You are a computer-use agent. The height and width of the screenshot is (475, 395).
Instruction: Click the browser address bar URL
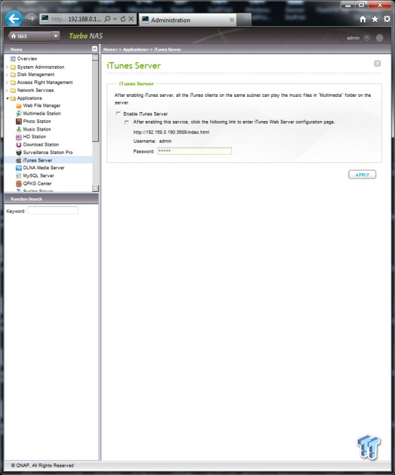point(76,19)
